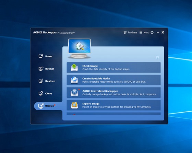
Task: Switch to the Backup tab label
Action: click(x=49, y=69)
